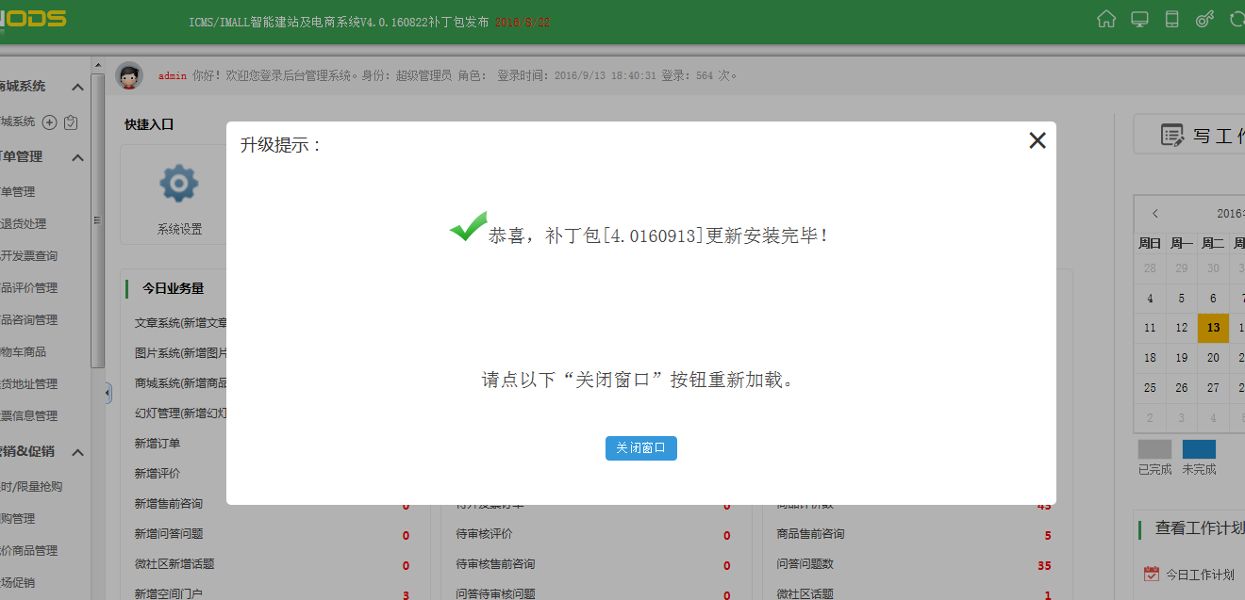Open 商品评价管理 in the sidebar
This screenshot has width=1245, height=600.
click(x=28, y=288)
